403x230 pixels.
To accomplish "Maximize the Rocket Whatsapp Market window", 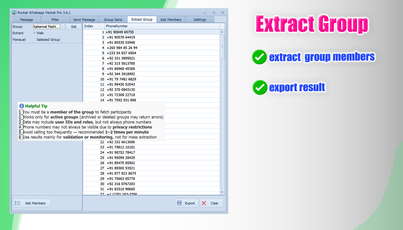I will pyautogui.click(x=214, y=13).
